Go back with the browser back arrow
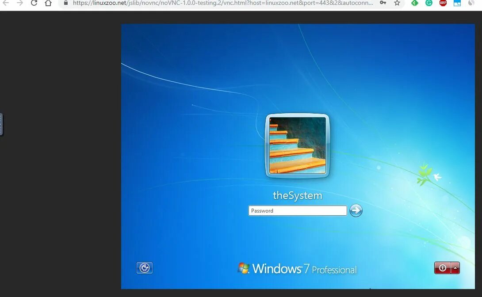 (6, 3)
